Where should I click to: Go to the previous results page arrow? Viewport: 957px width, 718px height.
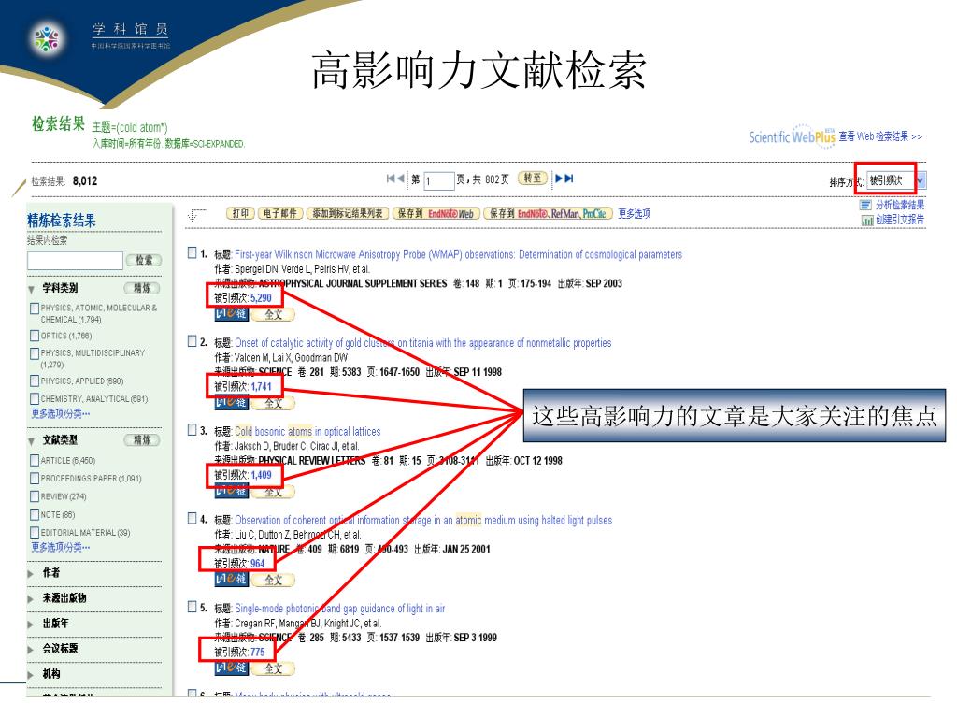click(x=400, y=179)
